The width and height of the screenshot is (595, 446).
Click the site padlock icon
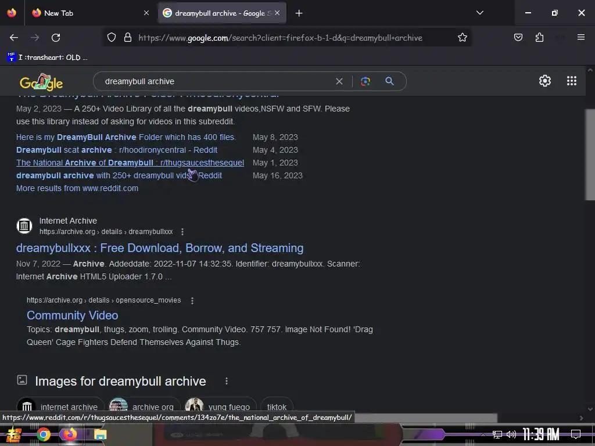tap(128, 38)
